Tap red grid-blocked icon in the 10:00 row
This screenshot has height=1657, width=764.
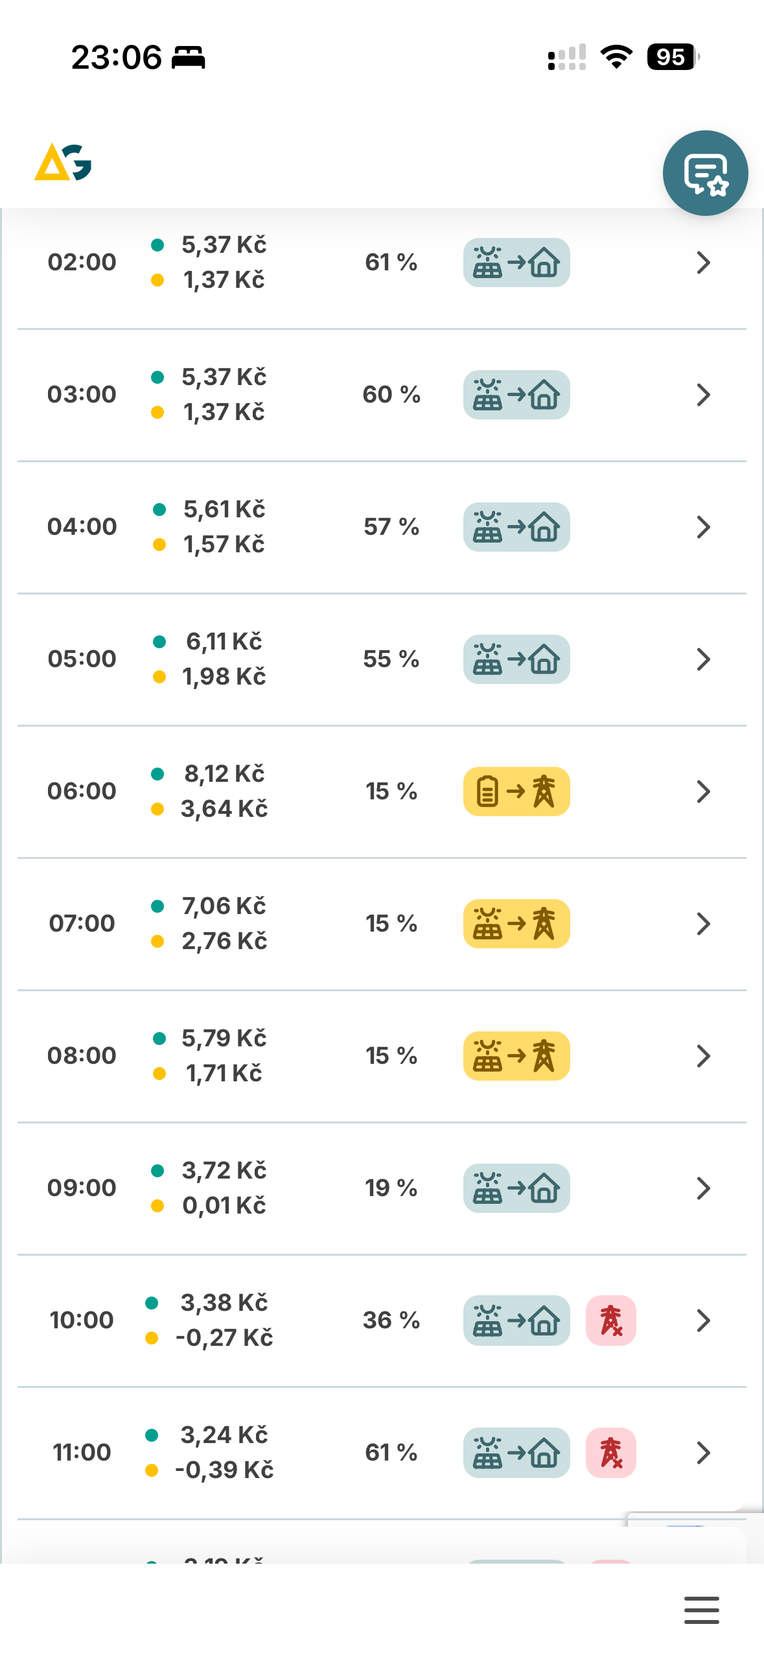pyautogui.click(x=610, y=1321)
